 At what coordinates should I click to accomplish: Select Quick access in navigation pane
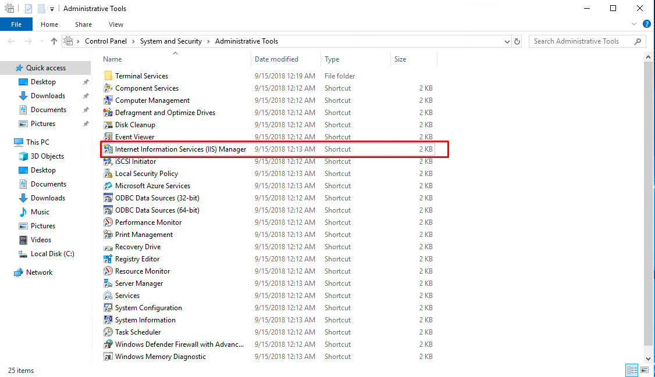pos(45,67)
